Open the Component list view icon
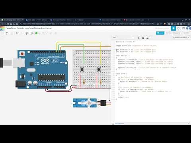Screen dimensions: 191x143 183,28
